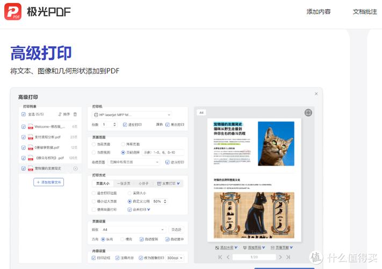
Task: Click the 极光PDF logo icon
Action: click(x=13, y=11)
